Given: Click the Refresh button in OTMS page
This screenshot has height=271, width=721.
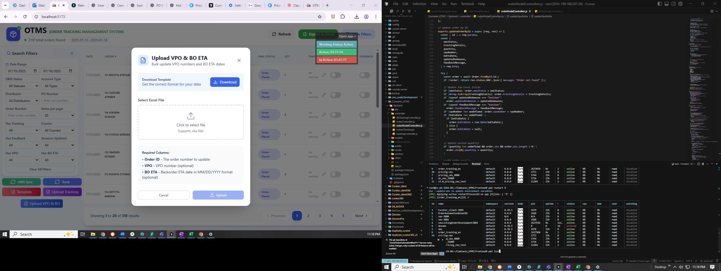Looking at the screenshot, I should [281, 34].
